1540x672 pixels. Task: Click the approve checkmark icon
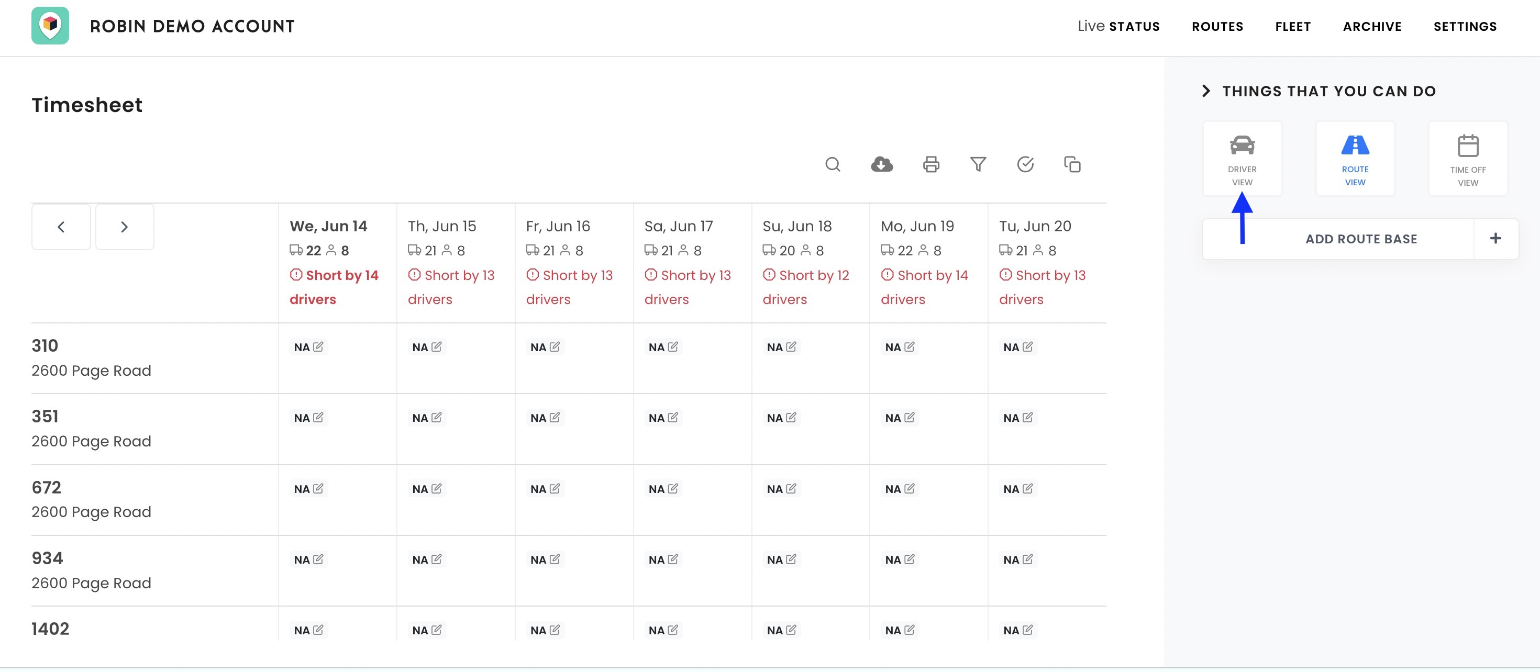(x=1026, y=164)
